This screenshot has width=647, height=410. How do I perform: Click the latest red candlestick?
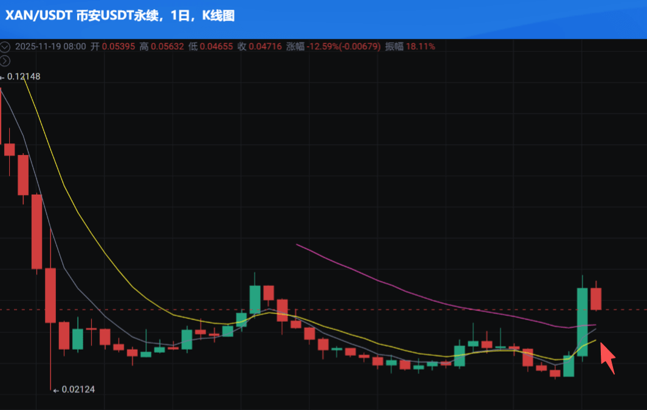click(x=596, y=298)
